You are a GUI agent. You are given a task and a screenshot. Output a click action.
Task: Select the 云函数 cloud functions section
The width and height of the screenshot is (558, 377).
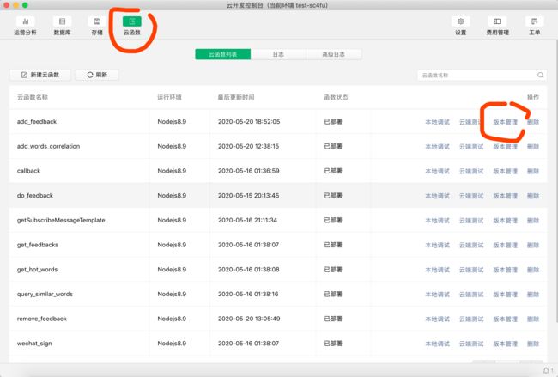click(x=132, y=26)
